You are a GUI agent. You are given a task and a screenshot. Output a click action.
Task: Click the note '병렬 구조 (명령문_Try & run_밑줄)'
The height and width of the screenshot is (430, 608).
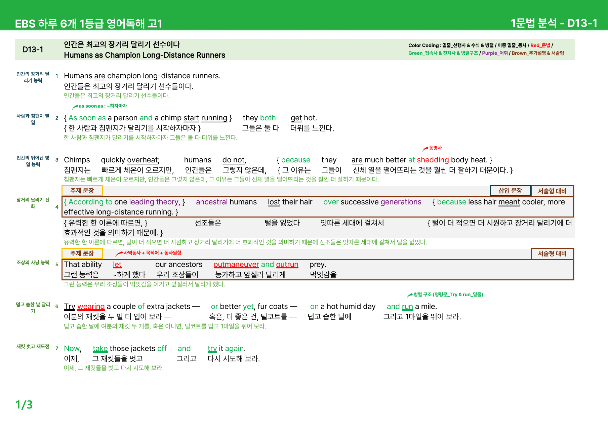click(448, 295)
